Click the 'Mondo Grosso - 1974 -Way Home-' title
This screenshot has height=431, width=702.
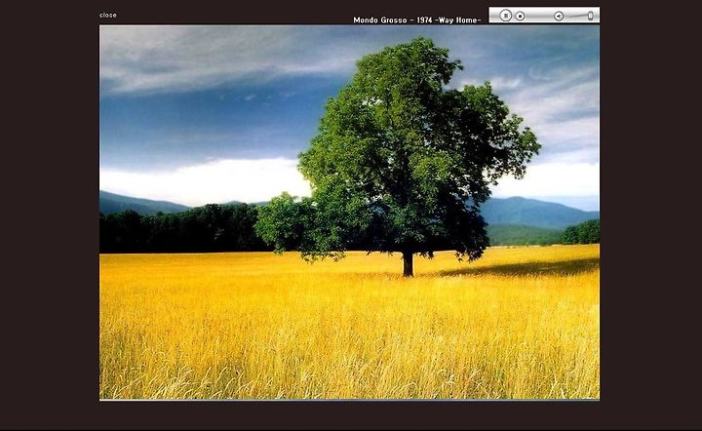[417, 20]
